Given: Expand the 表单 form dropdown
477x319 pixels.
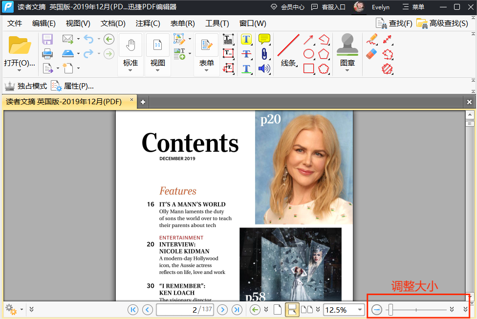Looking at the screenshot, I should tap(207, 70).
